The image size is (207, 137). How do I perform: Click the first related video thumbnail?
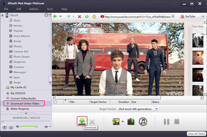click(x=198, y=40)
